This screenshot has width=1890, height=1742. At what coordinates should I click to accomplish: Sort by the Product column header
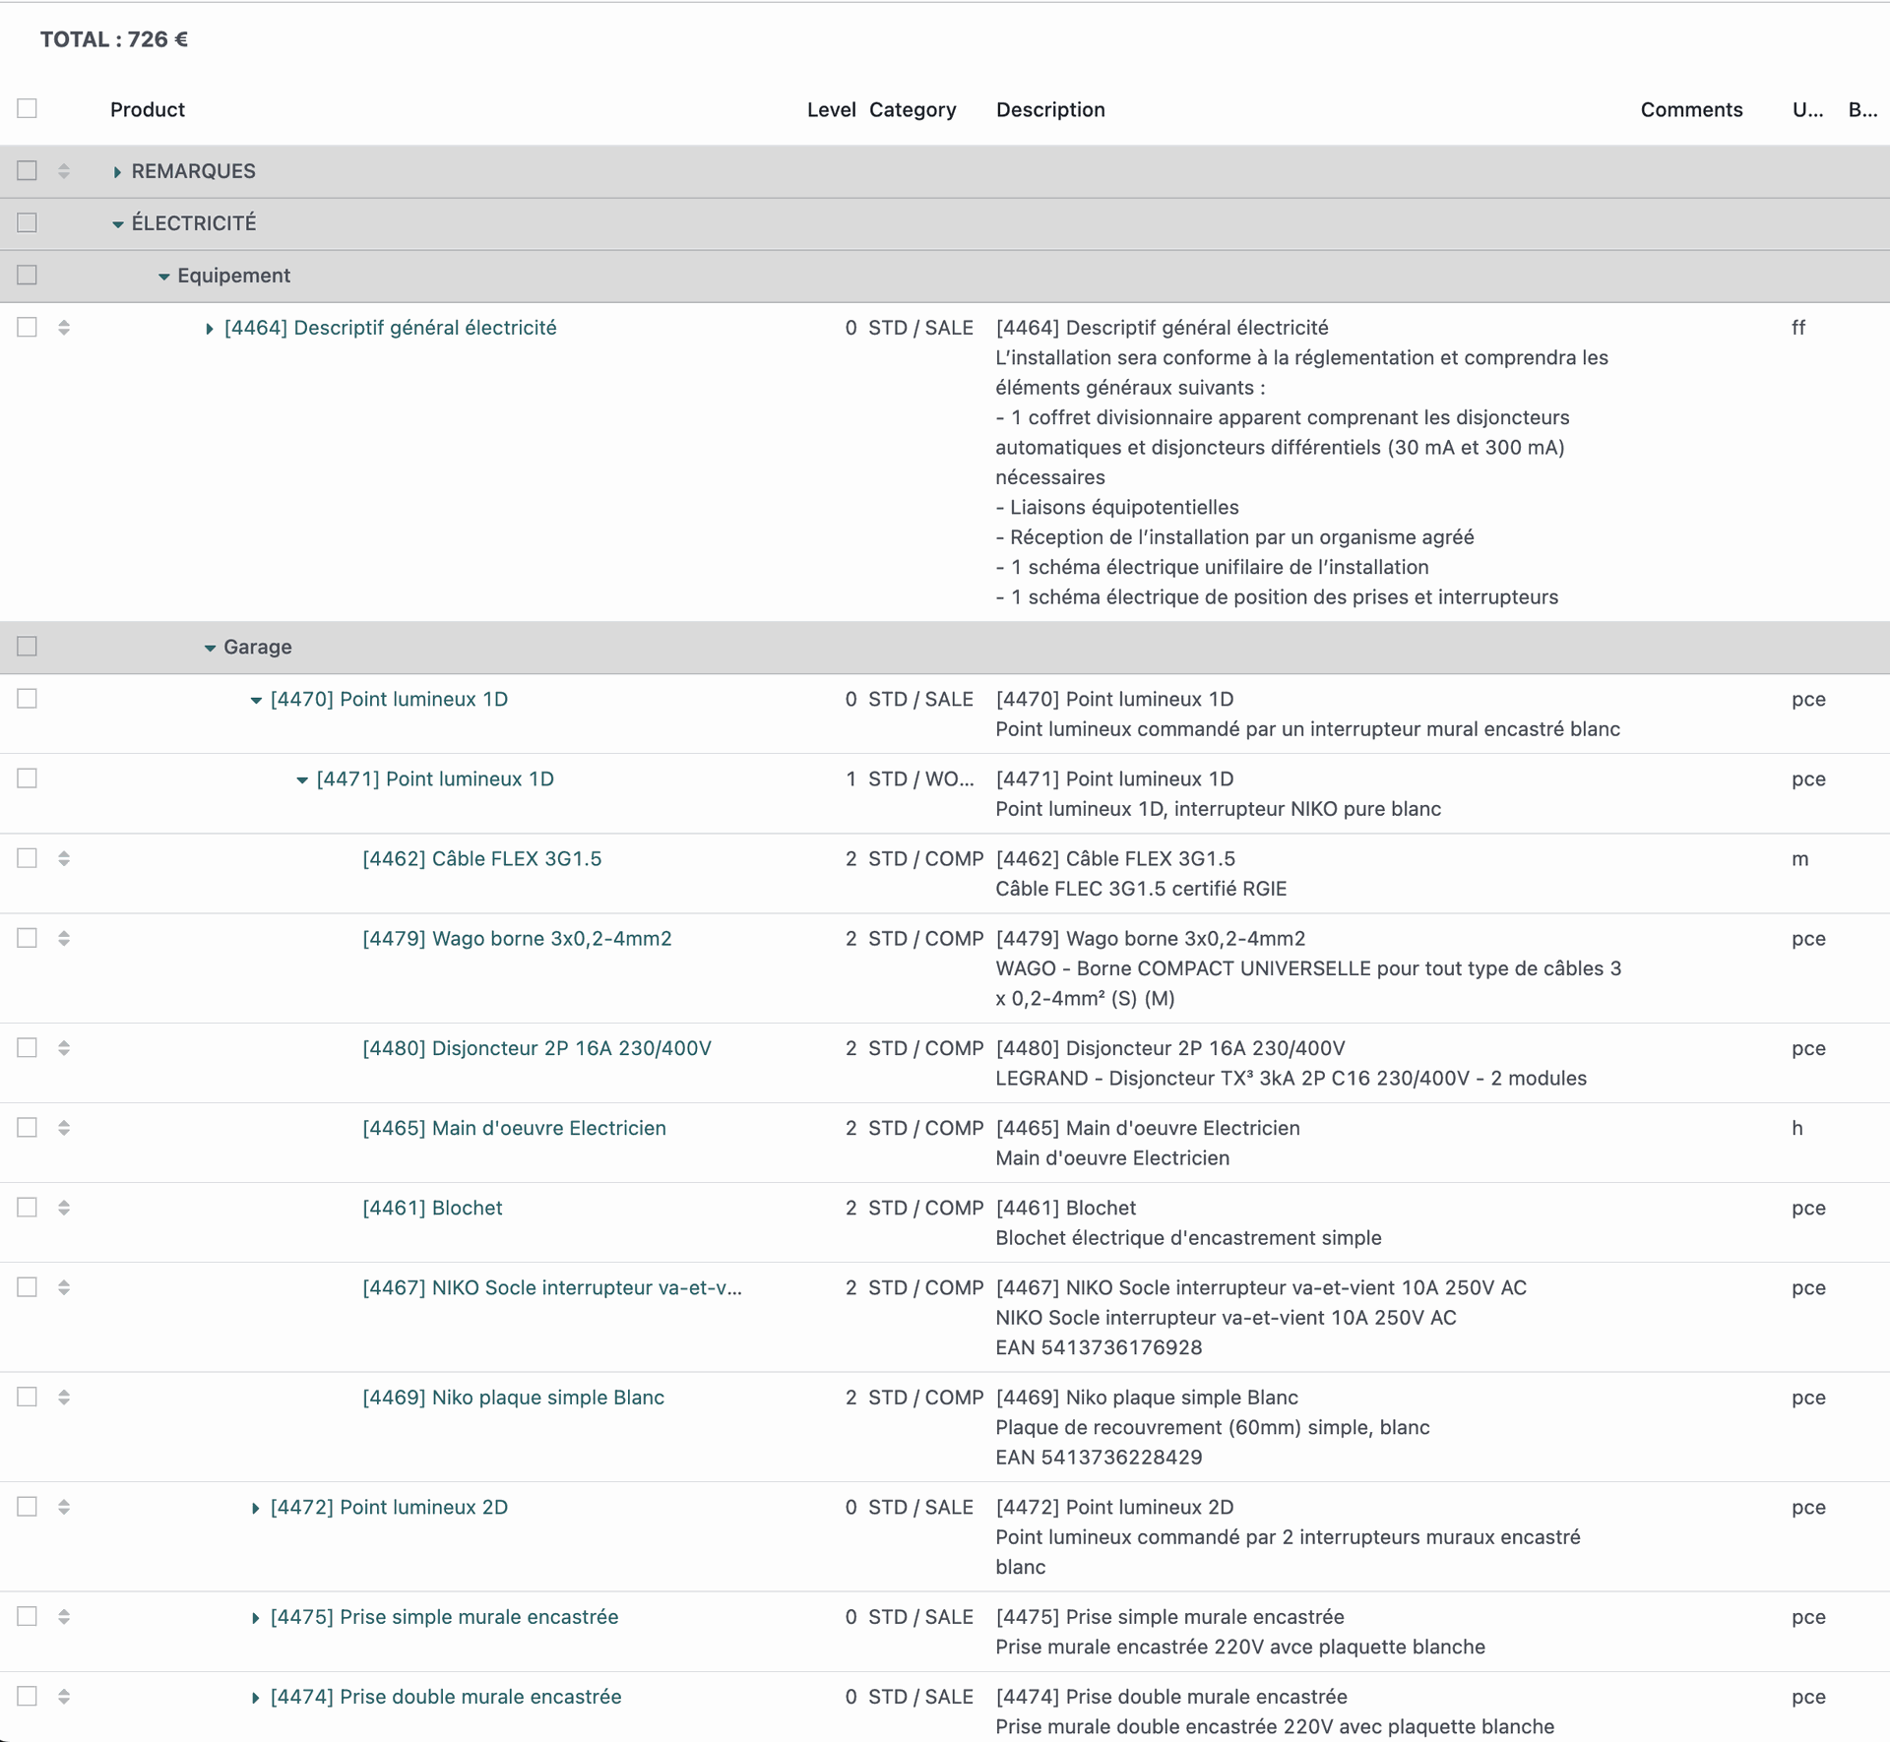(x=148, y=110)
